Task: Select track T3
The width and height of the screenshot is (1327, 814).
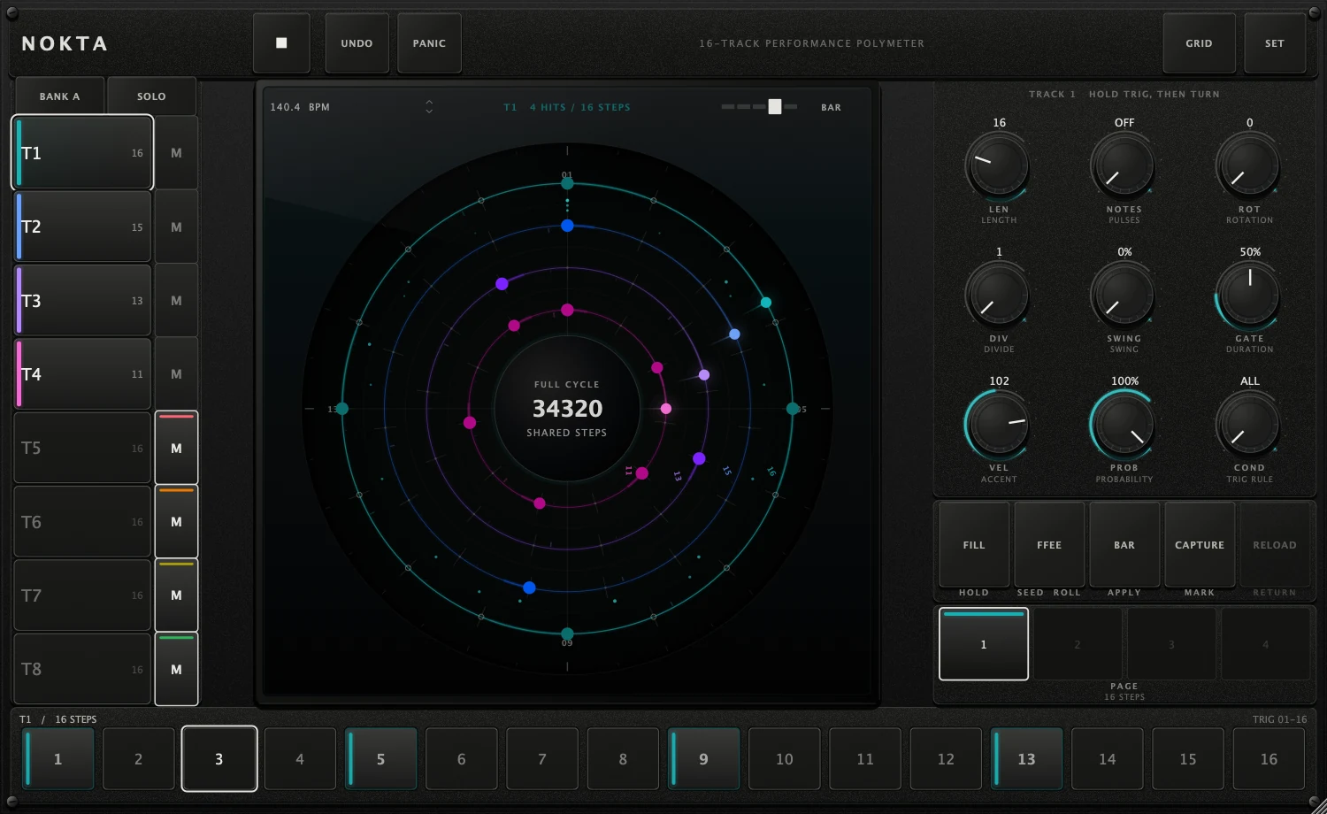Action: [x=83, y=301]
